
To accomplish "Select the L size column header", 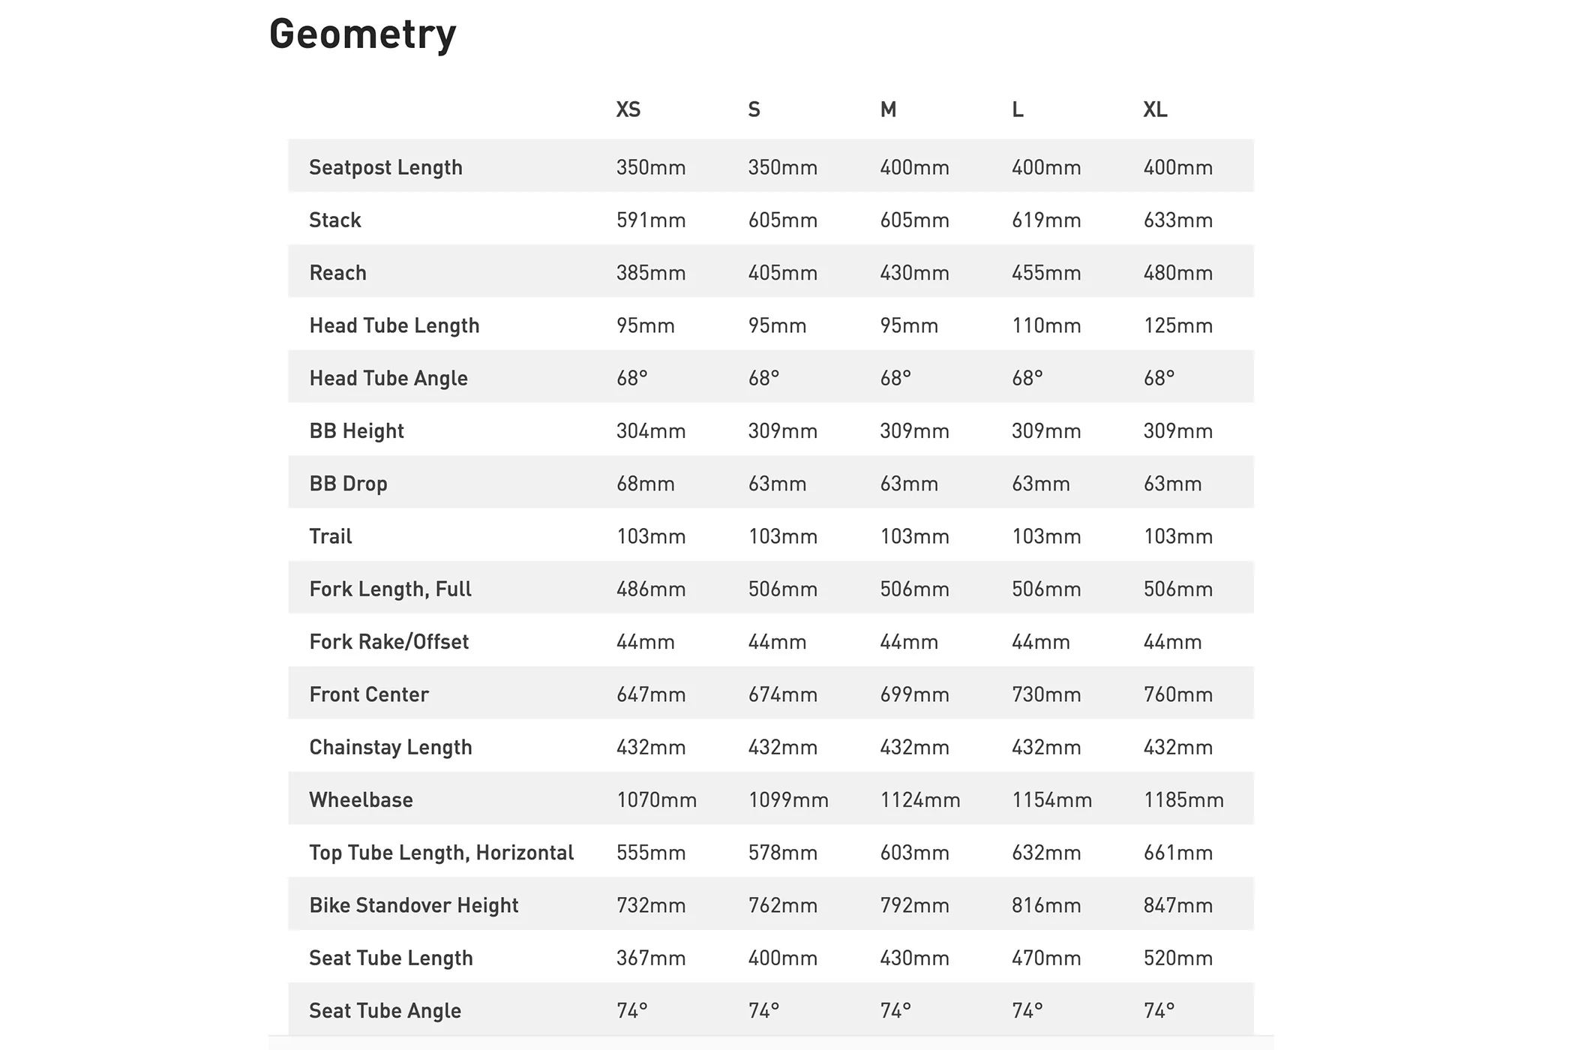I will (x=1017, y=109).
